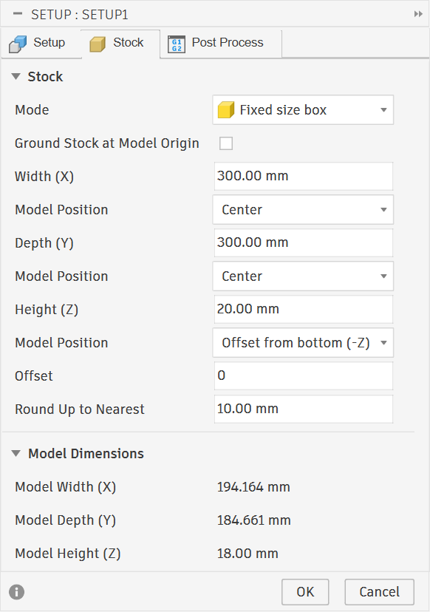Cancel the setup dialog
This screenshot has width=430, height=612.
[x=379, y=591]
